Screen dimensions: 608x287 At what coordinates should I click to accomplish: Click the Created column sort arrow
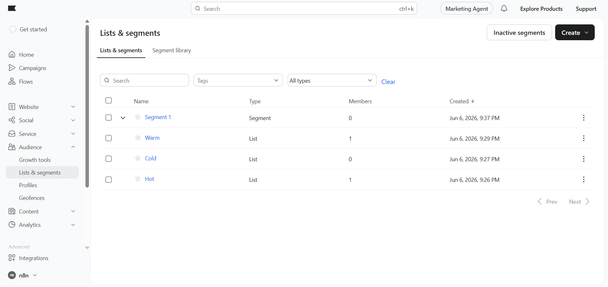pyautogui.click(x=473, y=101)
